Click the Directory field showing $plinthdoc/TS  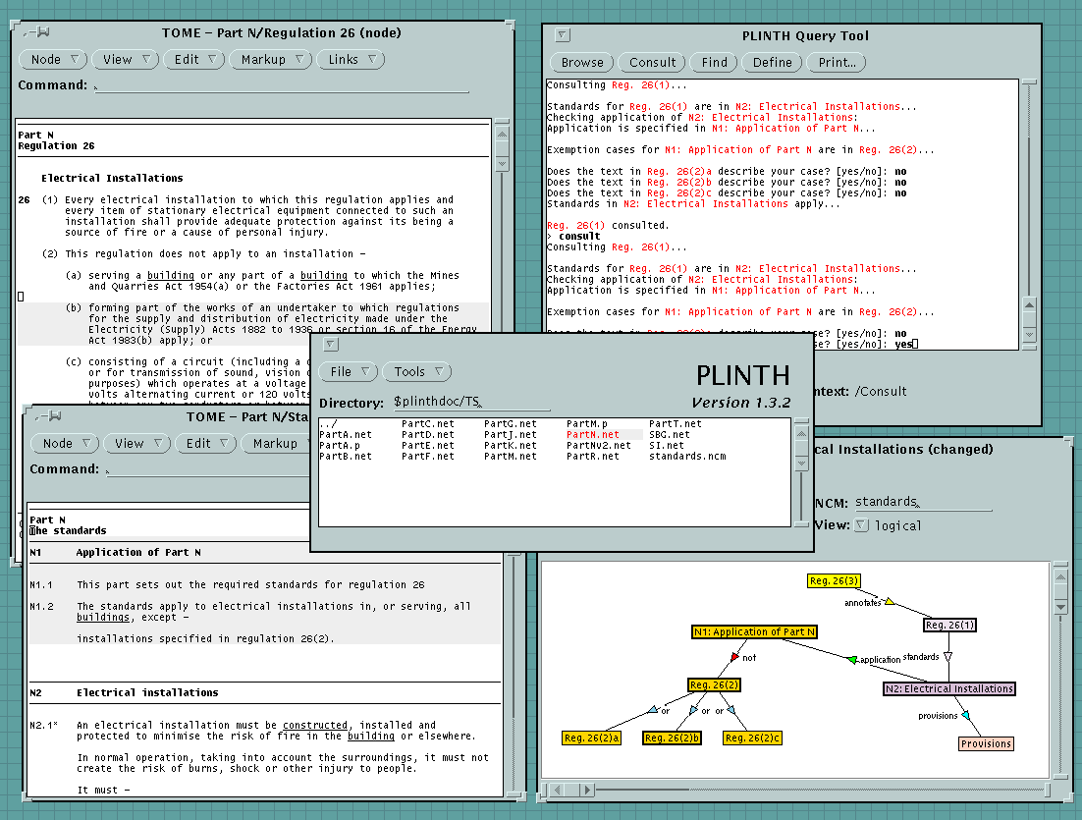coord(471,402)
